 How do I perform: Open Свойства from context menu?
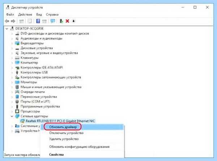82,154
